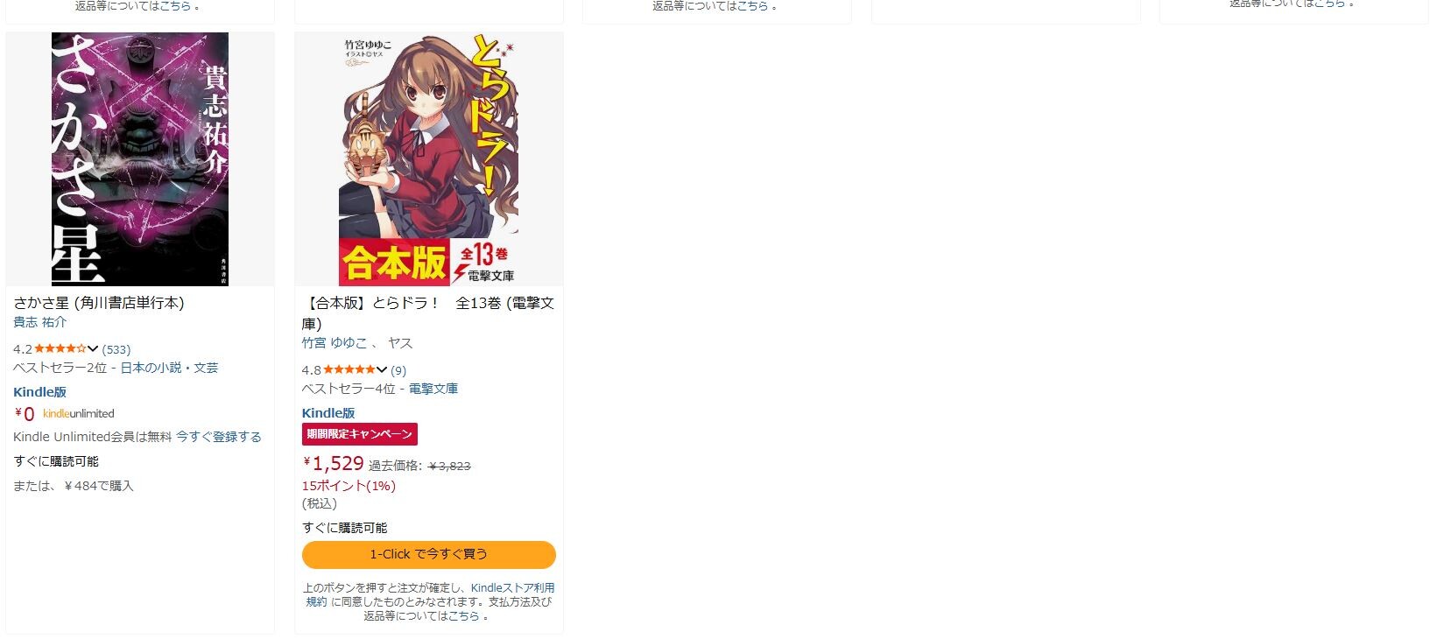Click the 4.2 star rating icons

point(60,348)
